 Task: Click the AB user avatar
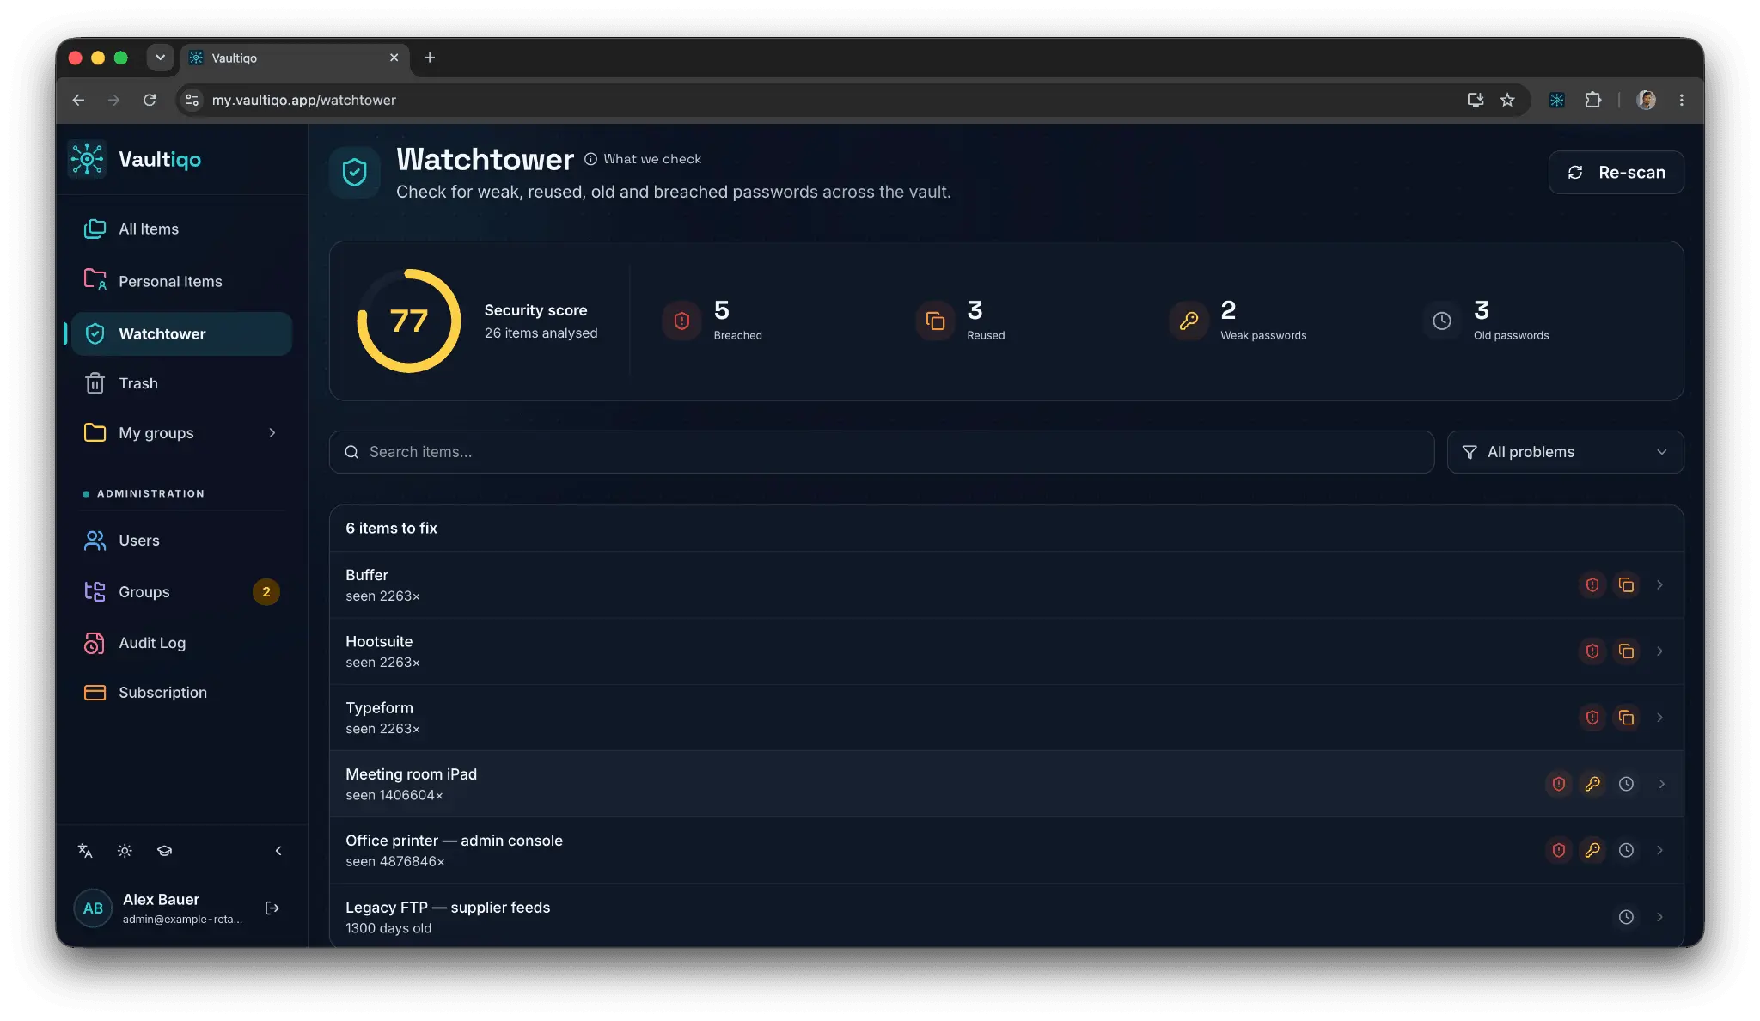[x=93, y=908]
